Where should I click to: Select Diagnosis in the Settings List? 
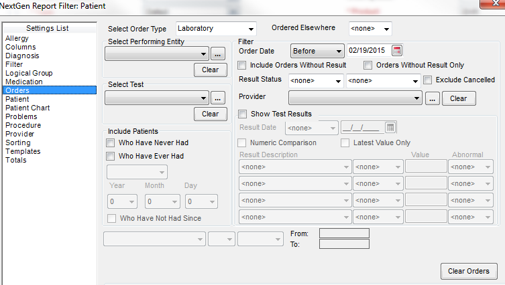(22, 56)
